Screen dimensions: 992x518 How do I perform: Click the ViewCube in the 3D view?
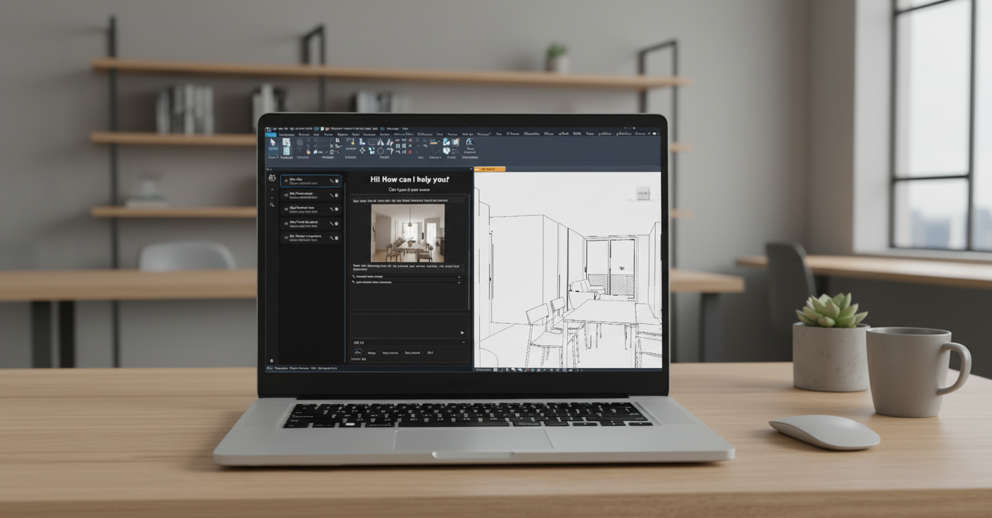click(x=643, y=193)
